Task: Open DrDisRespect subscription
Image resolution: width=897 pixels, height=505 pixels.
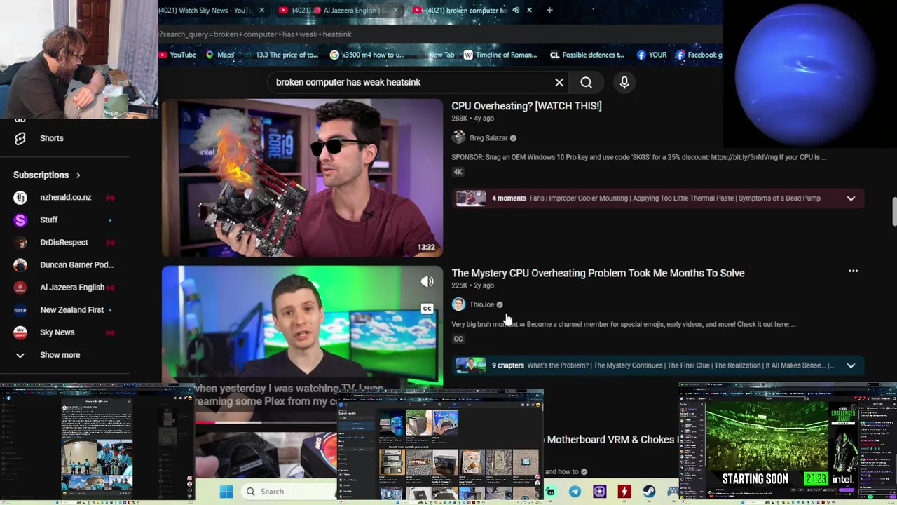Action: pyautogui.click(x=64, y=242)
